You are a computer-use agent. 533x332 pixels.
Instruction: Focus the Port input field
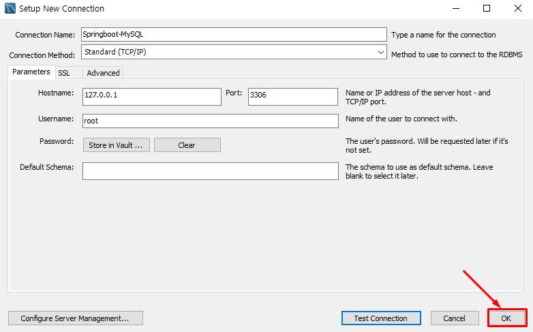coord(293,97)
